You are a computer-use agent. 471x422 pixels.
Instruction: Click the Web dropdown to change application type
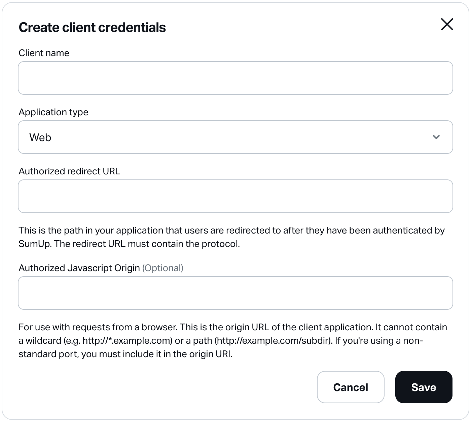(235, 137)
